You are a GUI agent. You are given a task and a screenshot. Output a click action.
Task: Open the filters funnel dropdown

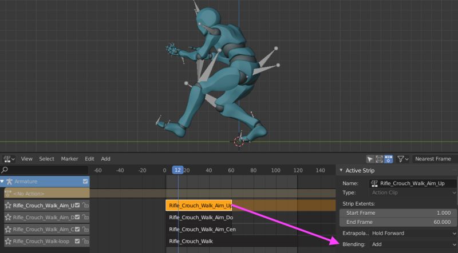point(403,159)
